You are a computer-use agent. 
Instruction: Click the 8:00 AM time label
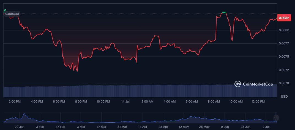(x=214, y=101)
